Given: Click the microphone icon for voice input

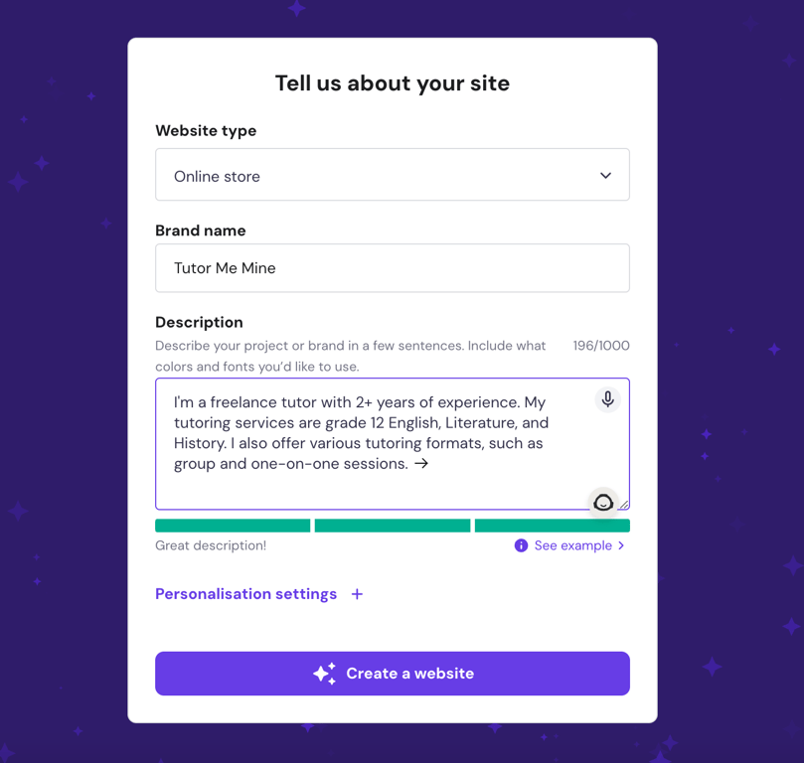Looking at the screenshot, I should click(606, 399).
